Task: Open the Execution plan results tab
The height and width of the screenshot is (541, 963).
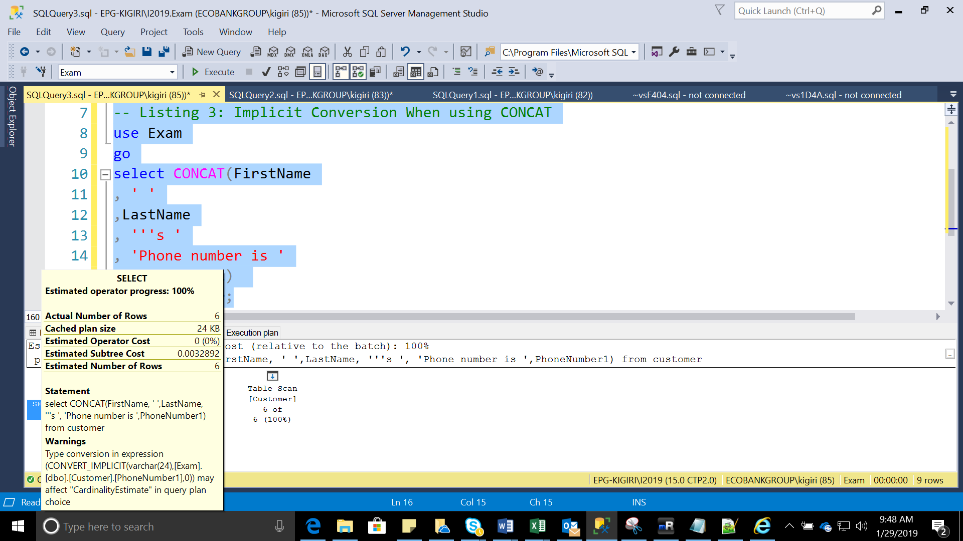Action: point(252,333)
